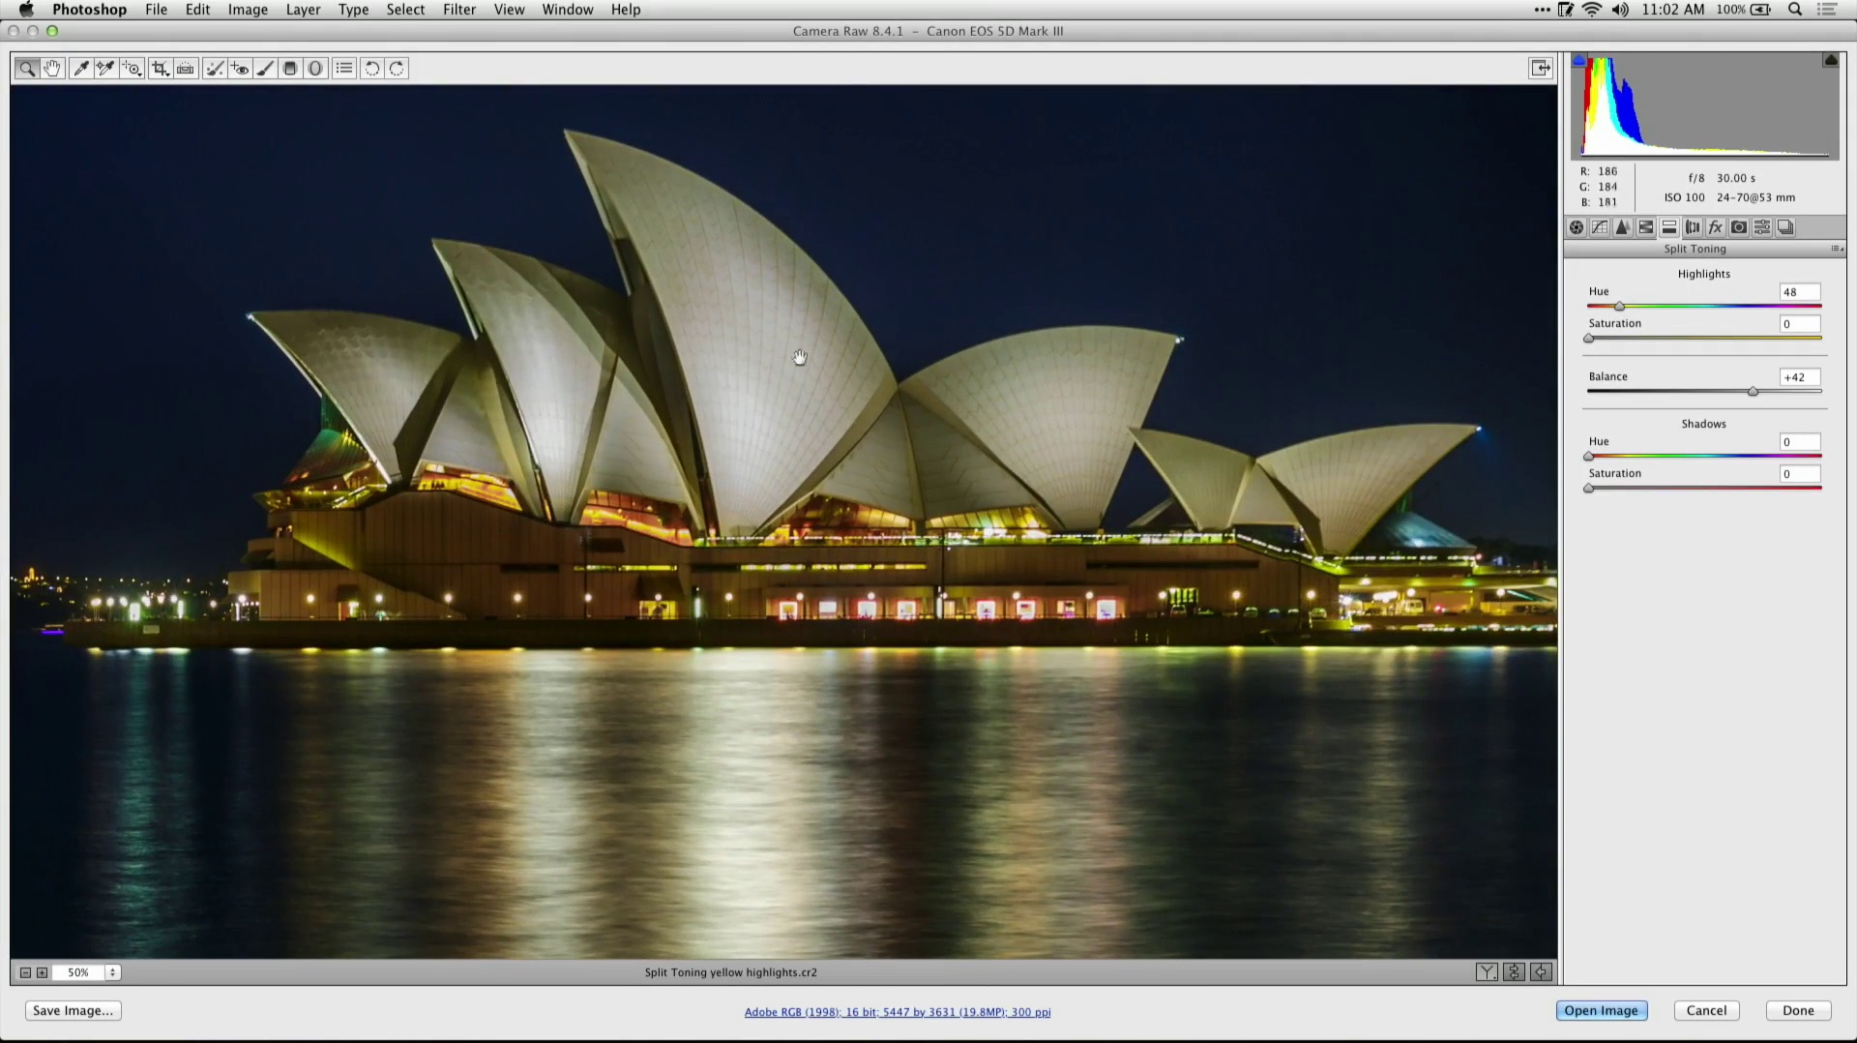
Task: Open the Split Toning panel flyout menu
Action: [x=1836, y=249]
